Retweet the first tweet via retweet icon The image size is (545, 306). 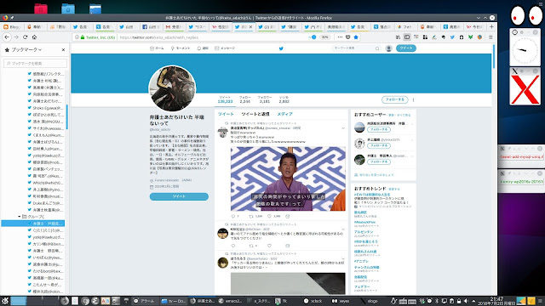(x=251, y=216)
